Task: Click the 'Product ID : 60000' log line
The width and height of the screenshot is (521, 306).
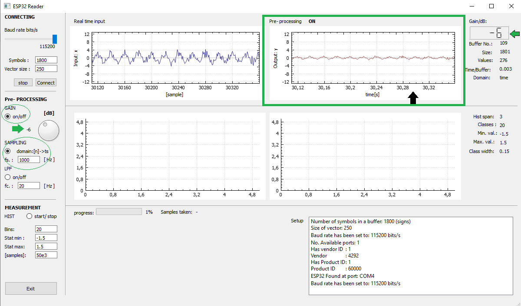Action: point(336,269)
